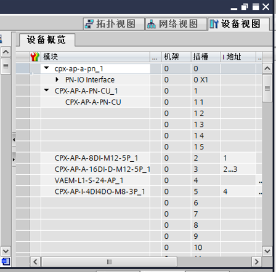Click the left pane's scroll up arrow

pos(6,52)
